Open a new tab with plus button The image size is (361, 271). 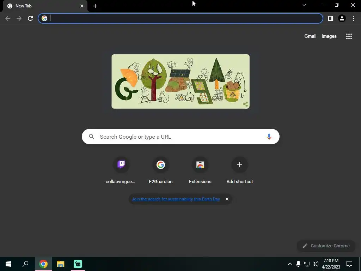pos(95,6)
